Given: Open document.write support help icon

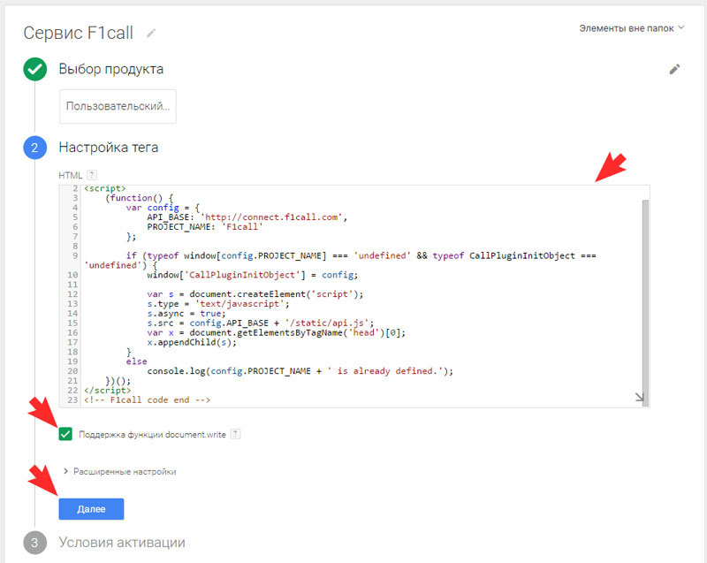Looking at the screenshot, I should coord(235,434).
